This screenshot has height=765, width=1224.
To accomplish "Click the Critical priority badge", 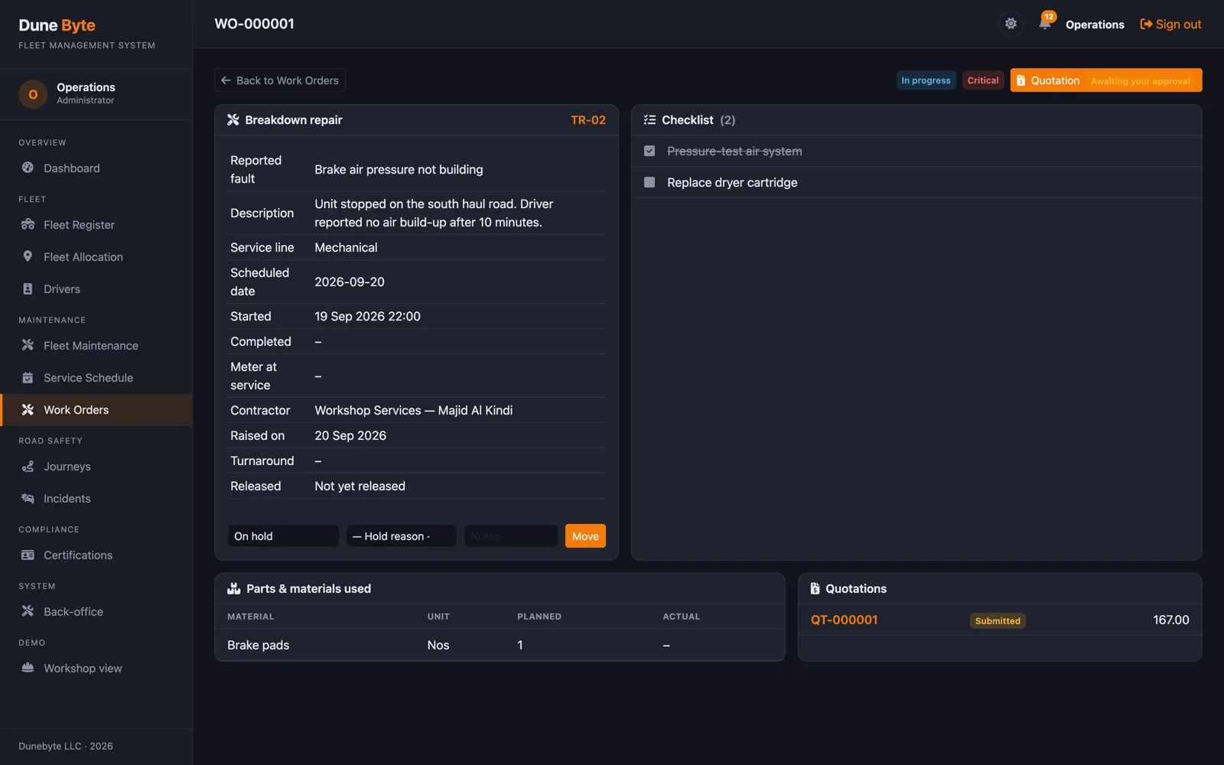I will click(x=983, y=80).
